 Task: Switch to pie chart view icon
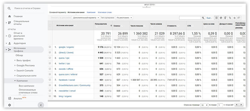coord(221,18)
